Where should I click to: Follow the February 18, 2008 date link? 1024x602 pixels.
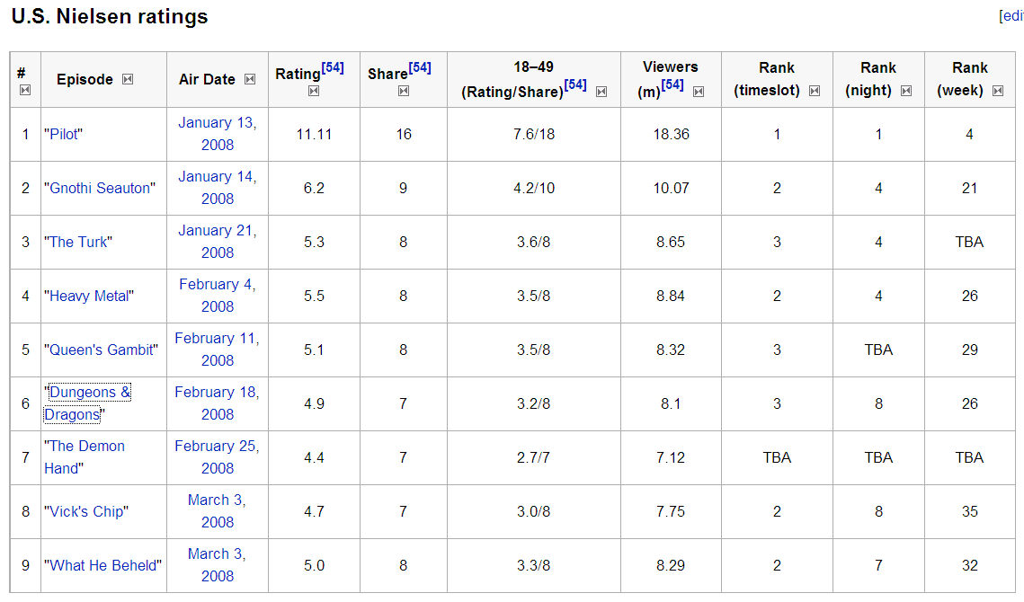[x=218, y=403]
